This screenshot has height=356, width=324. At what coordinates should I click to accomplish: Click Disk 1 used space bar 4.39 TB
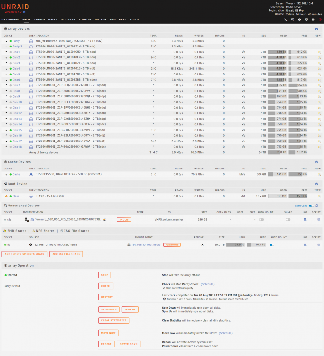point(277,52)
